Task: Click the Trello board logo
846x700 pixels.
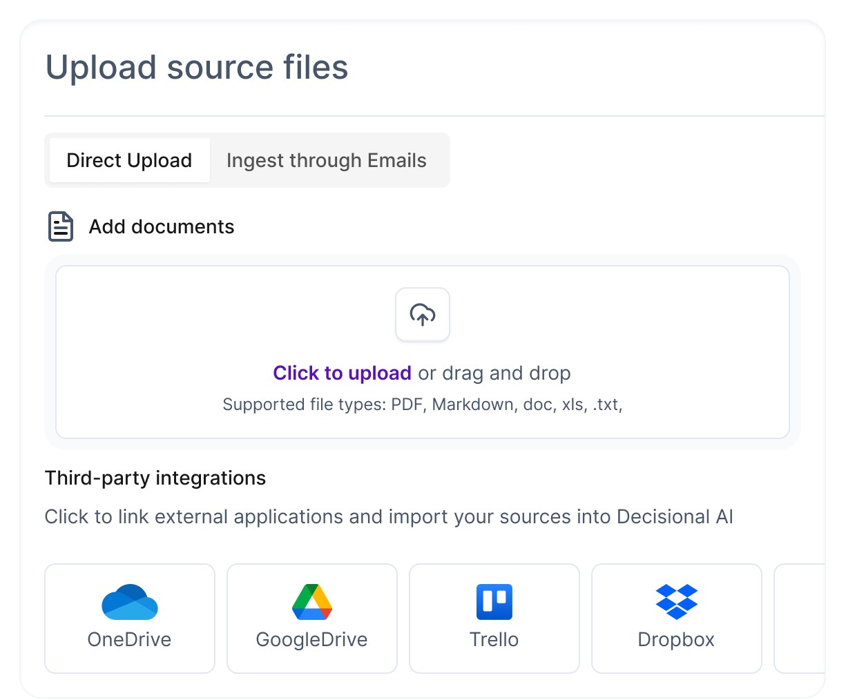Action: tap(494, 602)
